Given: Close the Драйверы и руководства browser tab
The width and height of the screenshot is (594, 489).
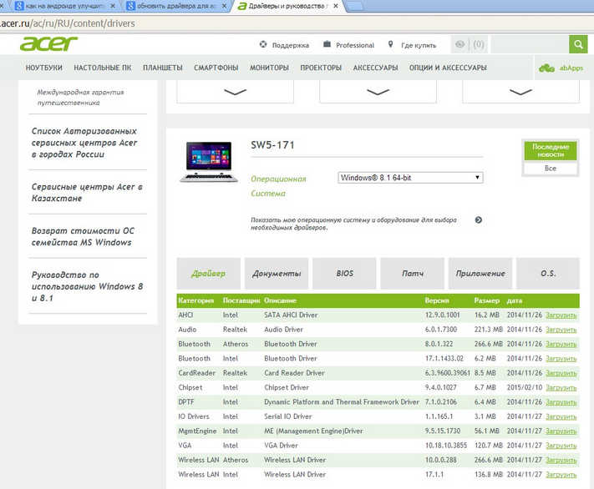Looking at the screenshot, I should [336, 6].
